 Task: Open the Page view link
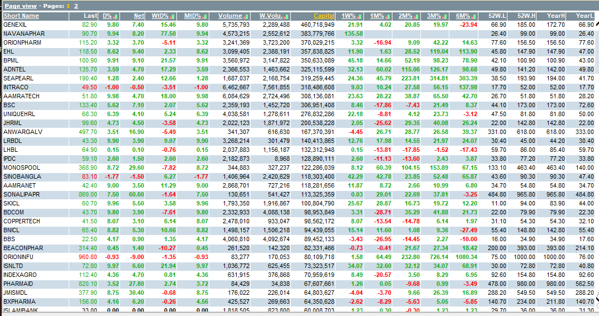pos(21,6)
